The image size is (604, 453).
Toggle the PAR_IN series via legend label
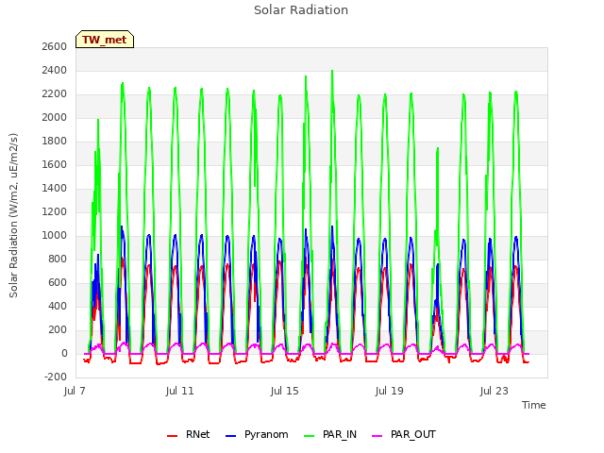click(340, 434)
